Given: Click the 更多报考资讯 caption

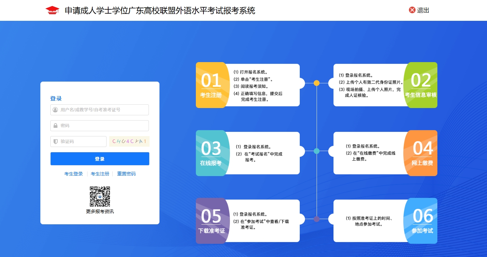Looking at the screenshot, I should (100, 211).
